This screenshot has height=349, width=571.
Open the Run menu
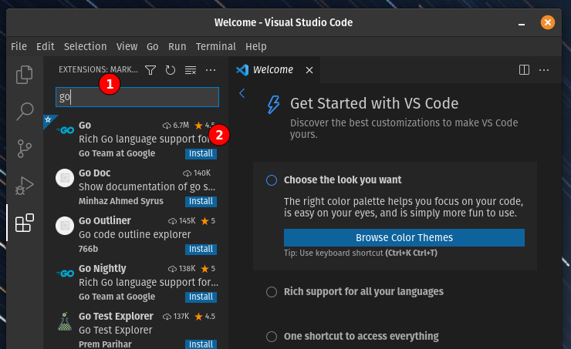[x=177, y=46]
